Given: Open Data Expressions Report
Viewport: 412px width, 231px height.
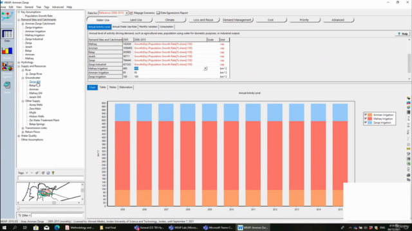Looking at the screenshot, I should [172, 13].
